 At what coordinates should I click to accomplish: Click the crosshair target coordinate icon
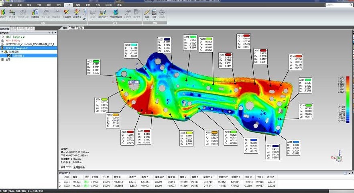(162, 13)
